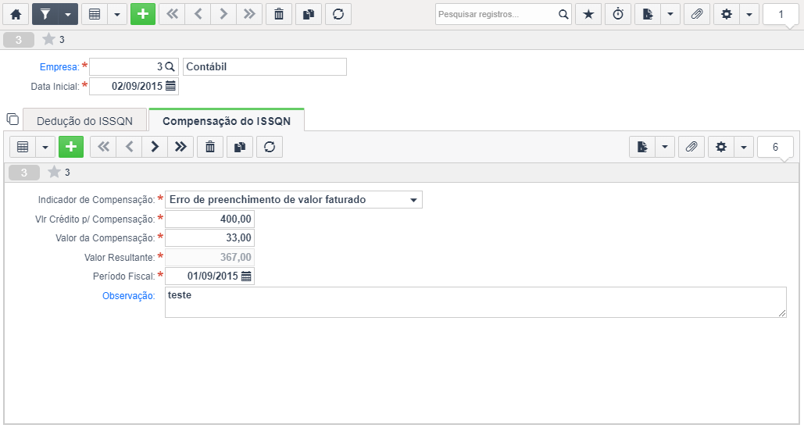Click the record count box showing 6
This screenshot has height=428, width=804.
click(775, 147)
